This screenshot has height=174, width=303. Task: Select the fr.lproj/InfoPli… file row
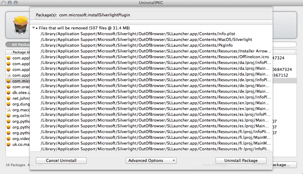151,149
